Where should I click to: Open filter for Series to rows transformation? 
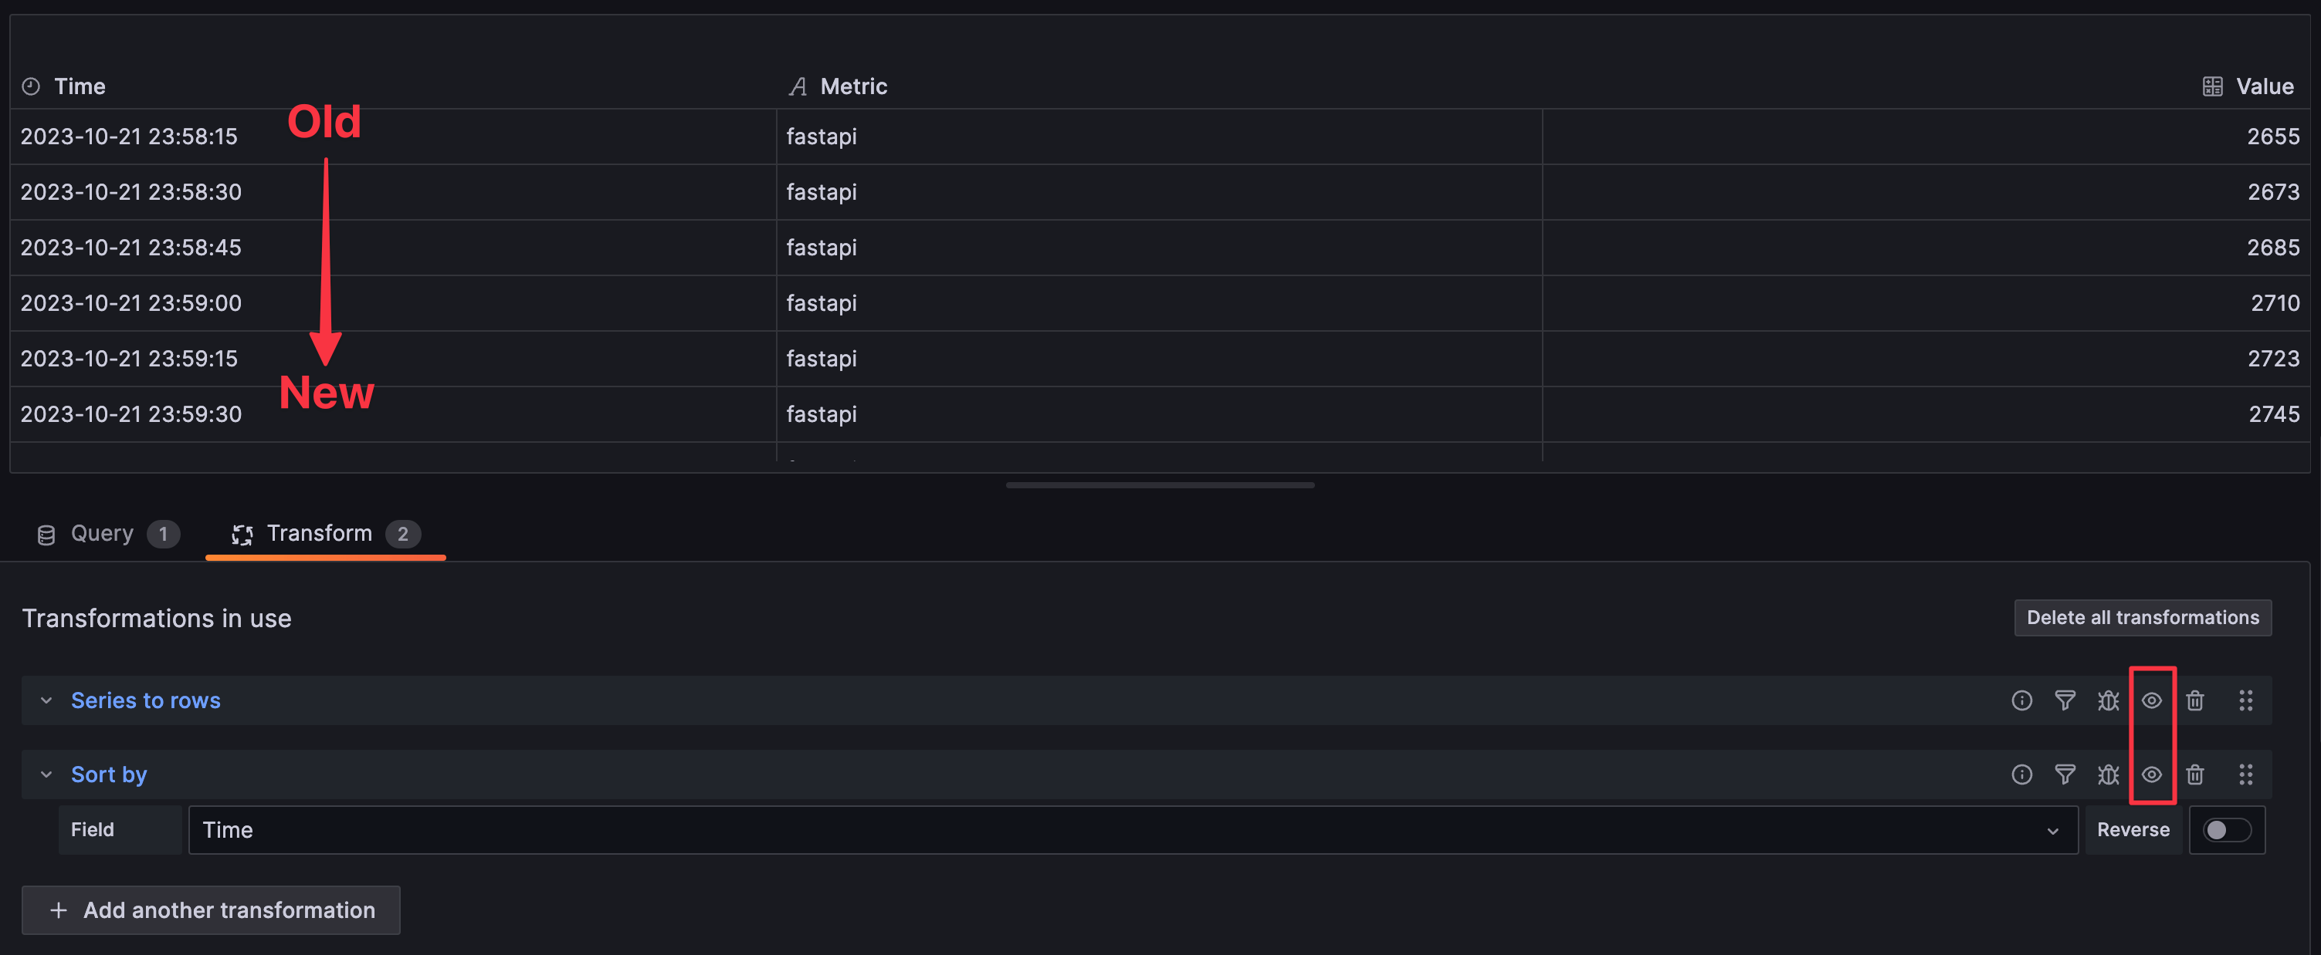[x=2064, y=700]
